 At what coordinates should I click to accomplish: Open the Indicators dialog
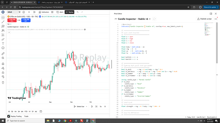coord(44,12)
